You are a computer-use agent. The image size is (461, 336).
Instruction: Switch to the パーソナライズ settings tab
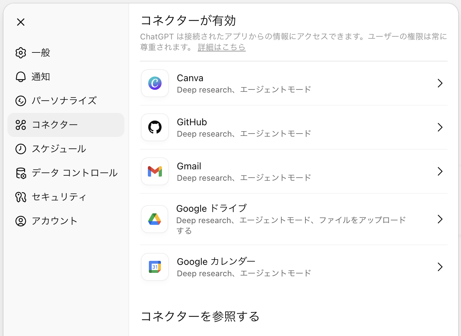coord(64,101)
